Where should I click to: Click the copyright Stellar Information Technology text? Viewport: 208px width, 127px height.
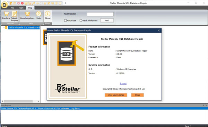pyautogui.click(x=124, y=89)
